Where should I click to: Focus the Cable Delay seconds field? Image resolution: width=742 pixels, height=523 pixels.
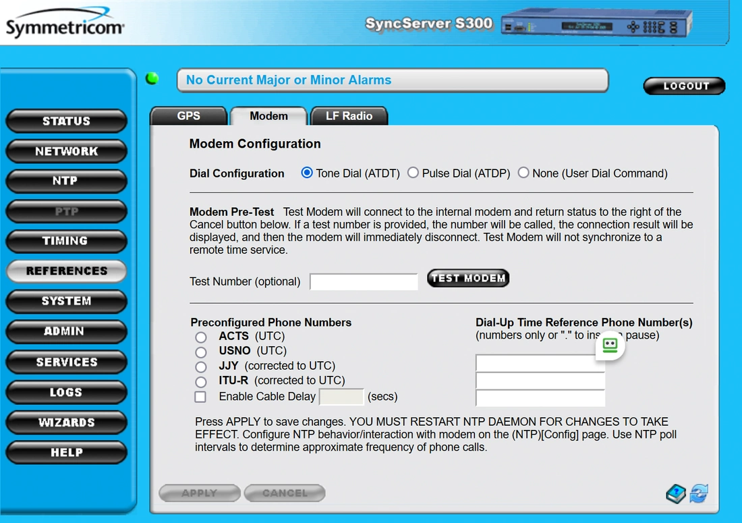tap(341, 397)
